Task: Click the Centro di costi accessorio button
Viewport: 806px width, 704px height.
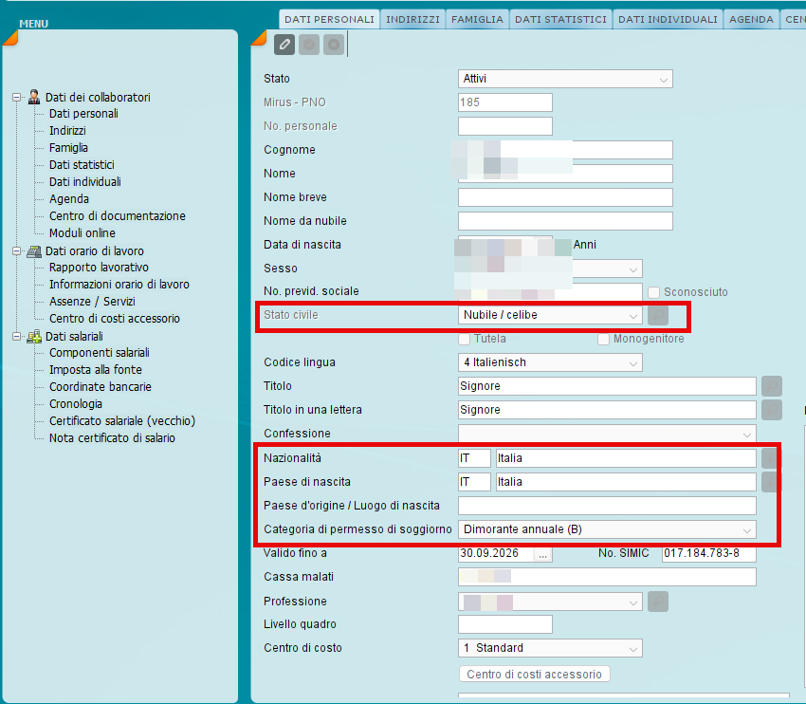Action: tap(534, 675)
